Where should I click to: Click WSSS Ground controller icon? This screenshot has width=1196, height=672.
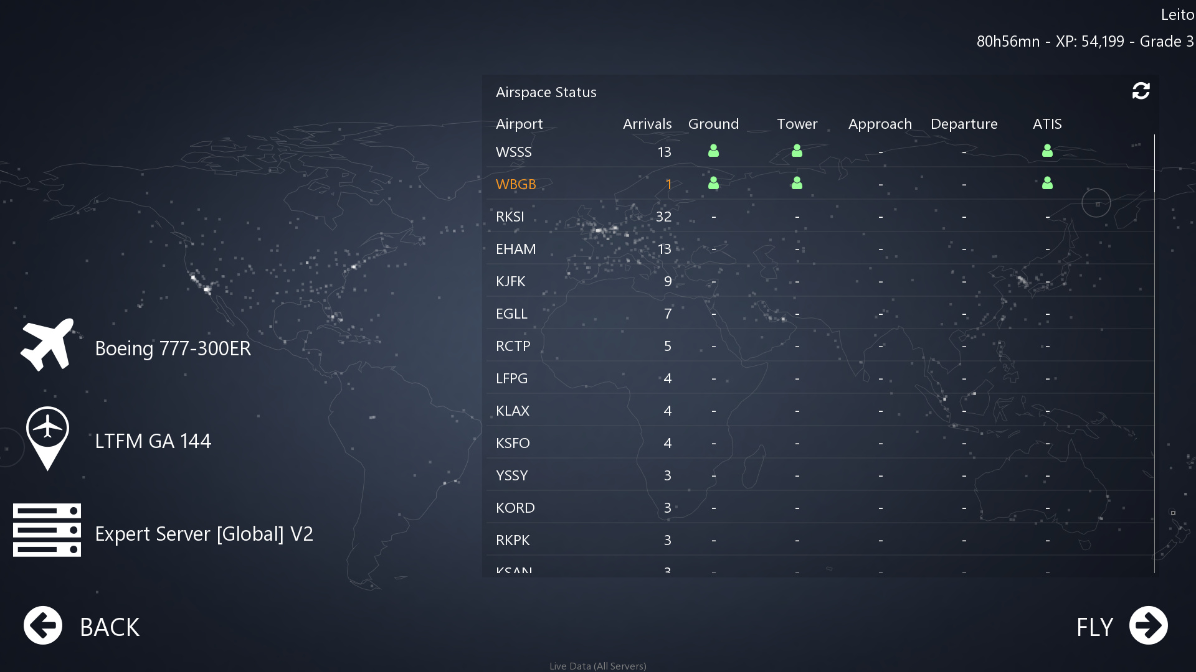[x=713, y=151]
